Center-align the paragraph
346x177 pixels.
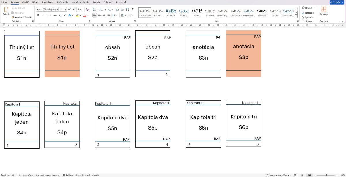[x=99, y=15]
